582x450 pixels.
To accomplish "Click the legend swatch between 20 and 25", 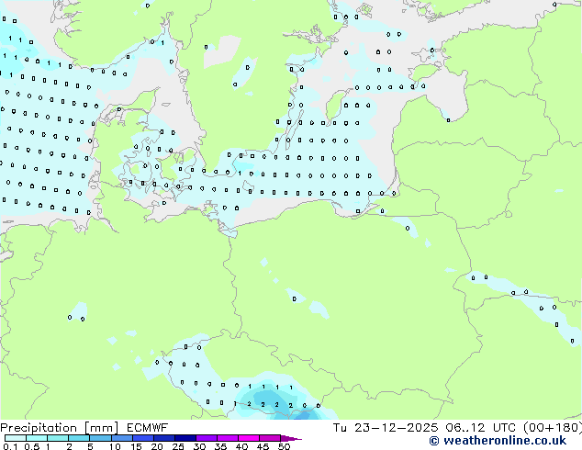I will (163, 438).
